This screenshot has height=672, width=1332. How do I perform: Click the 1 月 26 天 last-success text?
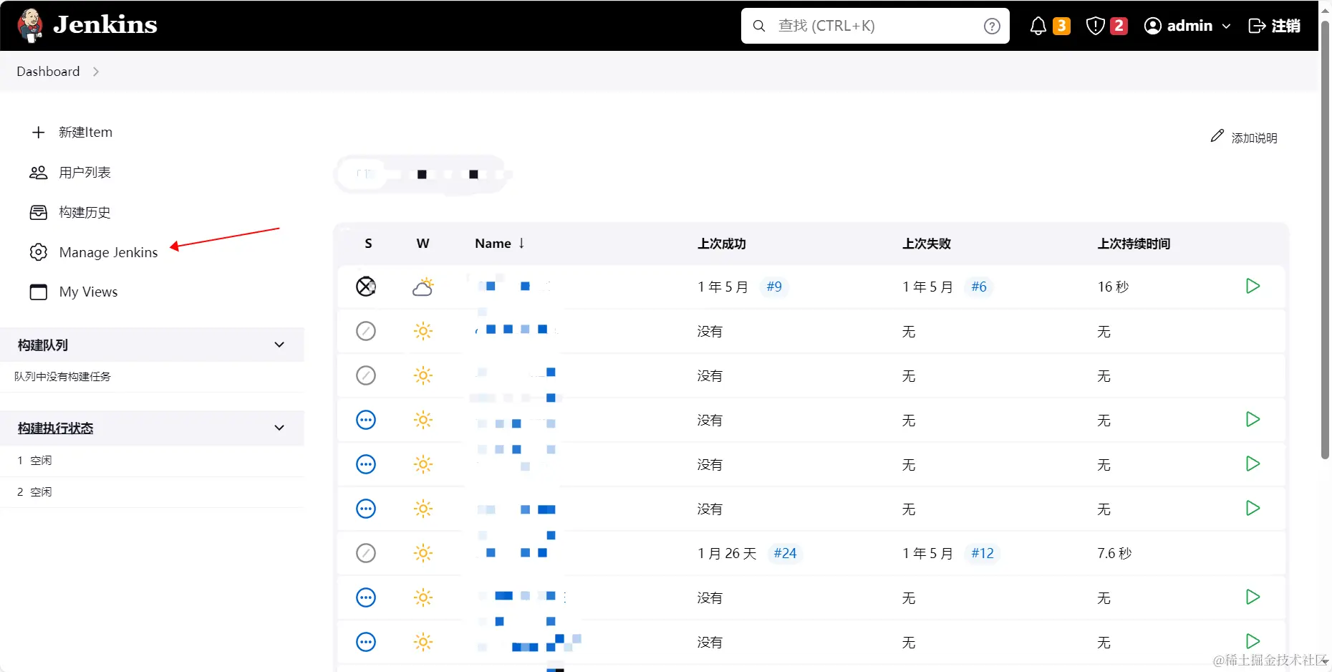coord(727,553)
